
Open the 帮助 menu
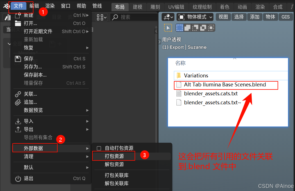81,6
